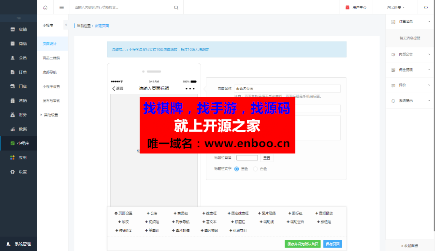Click the blue 保存页面 button
This screenshot has height=251, width=435.
tap(333, 244)
